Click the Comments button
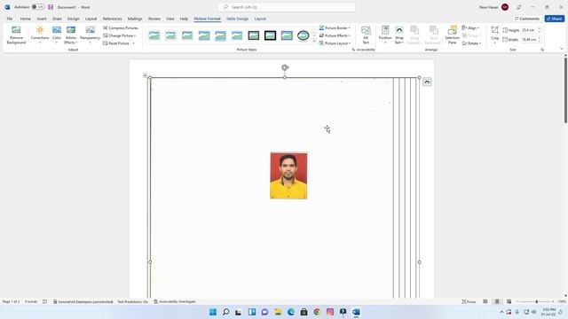The height and width of the screenshot is (319, 568). [x=527, y=19]
